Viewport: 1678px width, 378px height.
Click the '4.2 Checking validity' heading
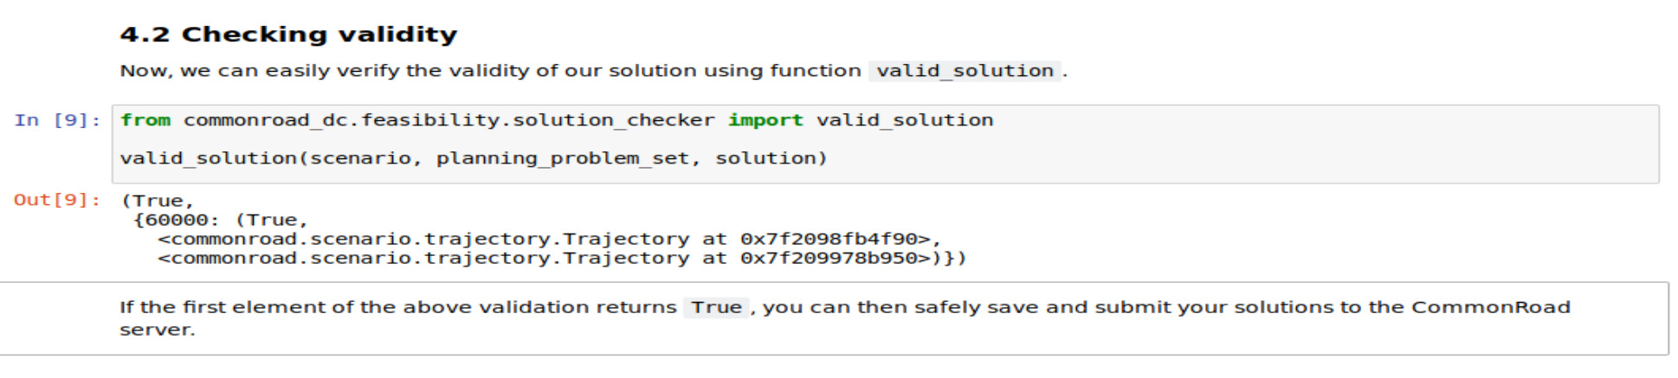pyautogui.click(x=288, y=35)
